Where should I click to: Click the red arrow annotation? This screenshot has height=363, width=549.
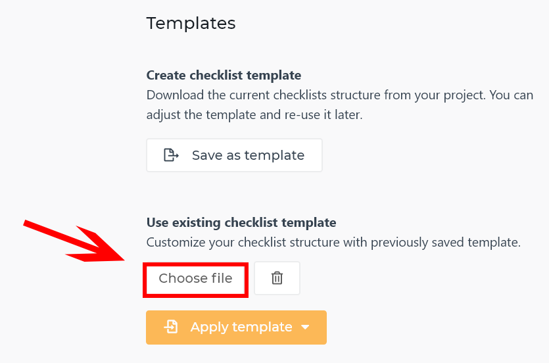pyautogui.click(x=74, y=241)
